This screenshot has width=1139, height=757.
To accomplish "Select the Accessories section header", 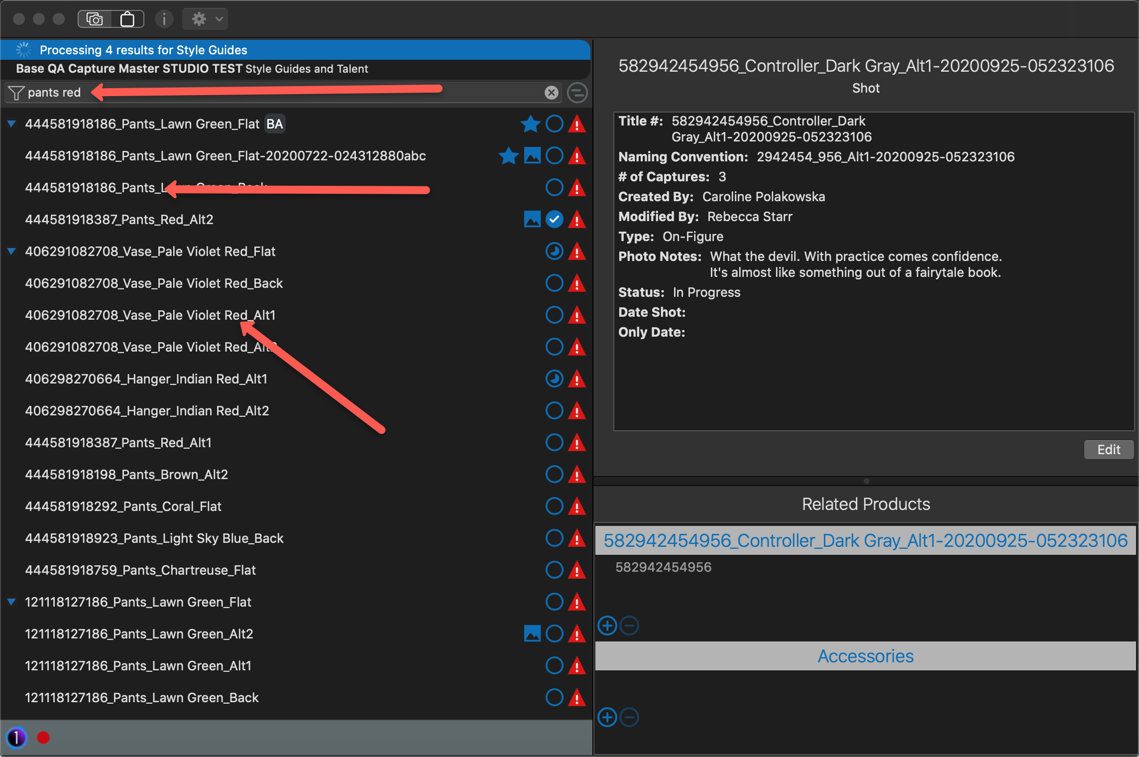I will click(x=865, y=656).
